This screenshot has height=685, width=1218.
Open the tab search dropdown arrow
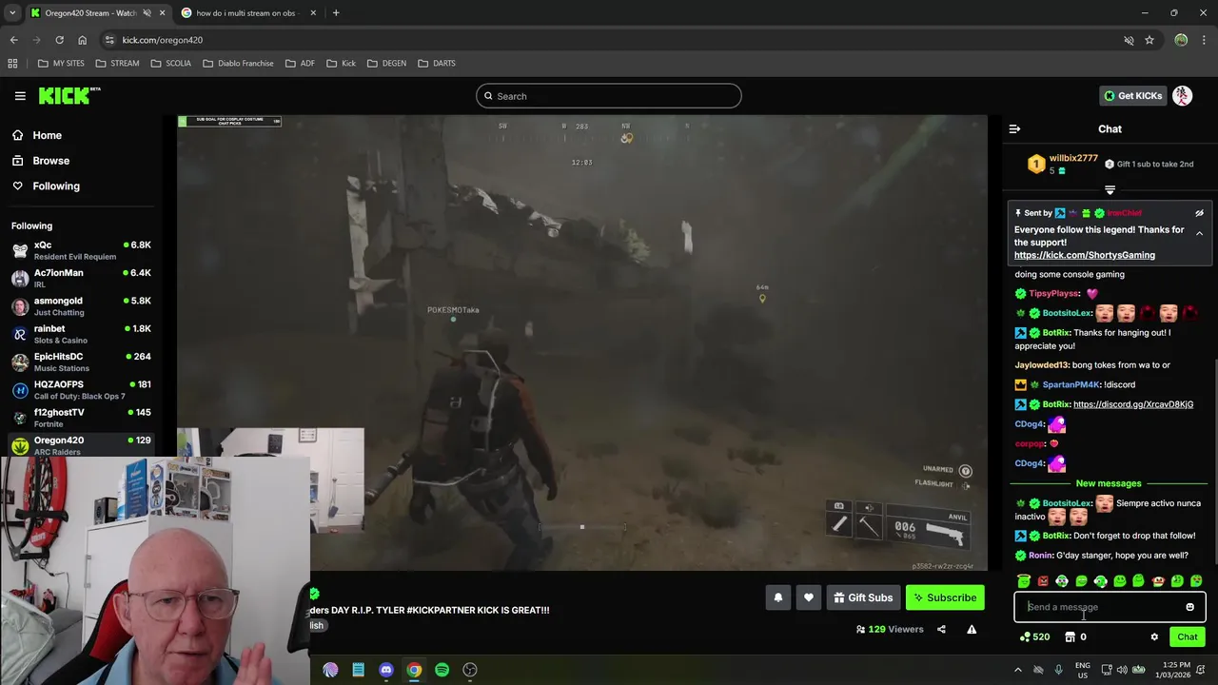tap(12, 13)
